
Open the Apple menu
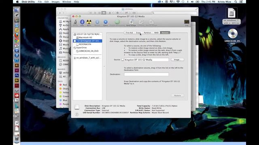(17, 2)
